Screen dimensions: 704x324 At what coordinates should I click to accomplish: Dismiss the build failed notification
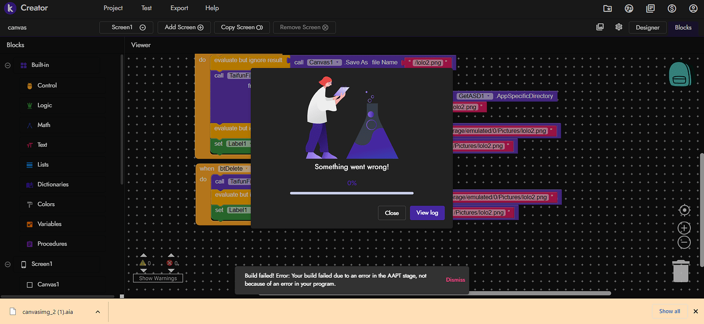pos(455,280)
